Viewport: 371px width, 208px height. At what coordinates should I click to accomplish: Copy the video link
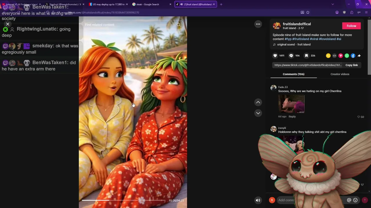[352, 65]
